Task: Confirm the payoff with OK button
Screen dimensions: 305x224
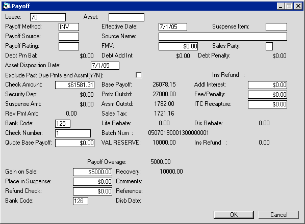Action: tap(234, 215)
